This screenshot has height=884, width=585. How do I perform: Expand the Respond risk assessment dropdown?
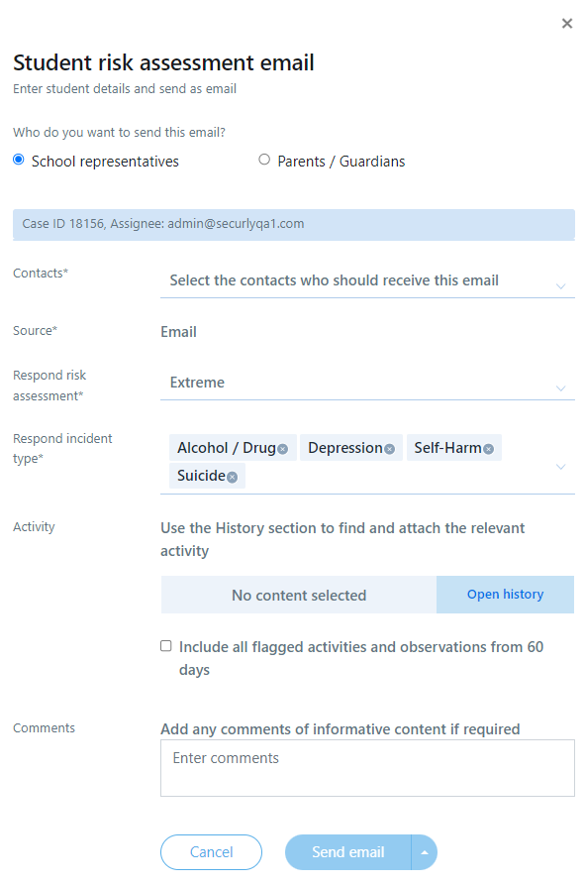[x=560, y=388]
